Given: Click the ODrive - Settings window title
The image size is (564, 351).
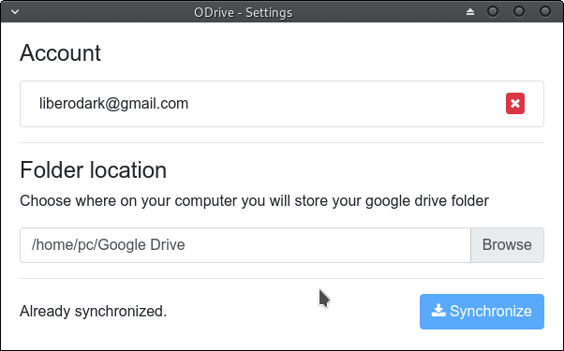Looking at the screenshot, I should click(244, 12).
